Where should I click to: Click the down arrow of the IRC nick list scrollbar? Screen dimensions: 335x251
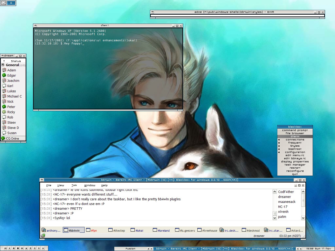point(303,218)
